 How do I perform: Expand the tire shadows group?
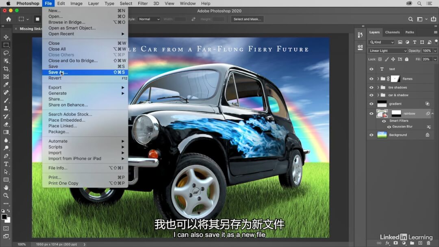click(378, 88)
